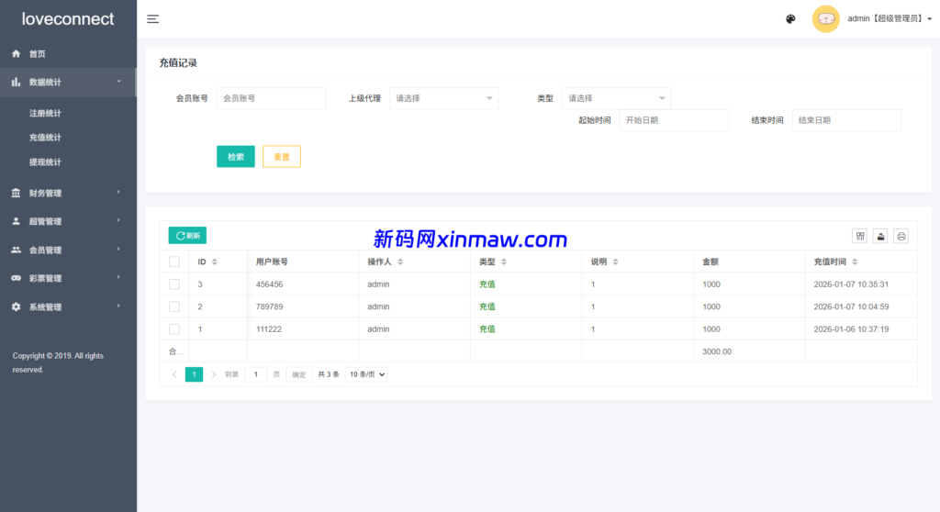Go to the next page arrow
The height and width of the screenshot is (512, 940).
pos(213,374)
